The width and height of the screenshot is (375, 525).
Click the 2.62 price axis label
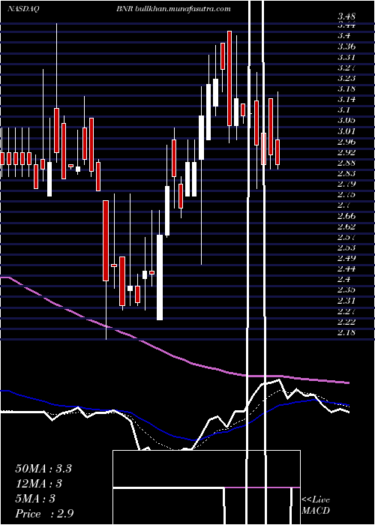[346, 226]
